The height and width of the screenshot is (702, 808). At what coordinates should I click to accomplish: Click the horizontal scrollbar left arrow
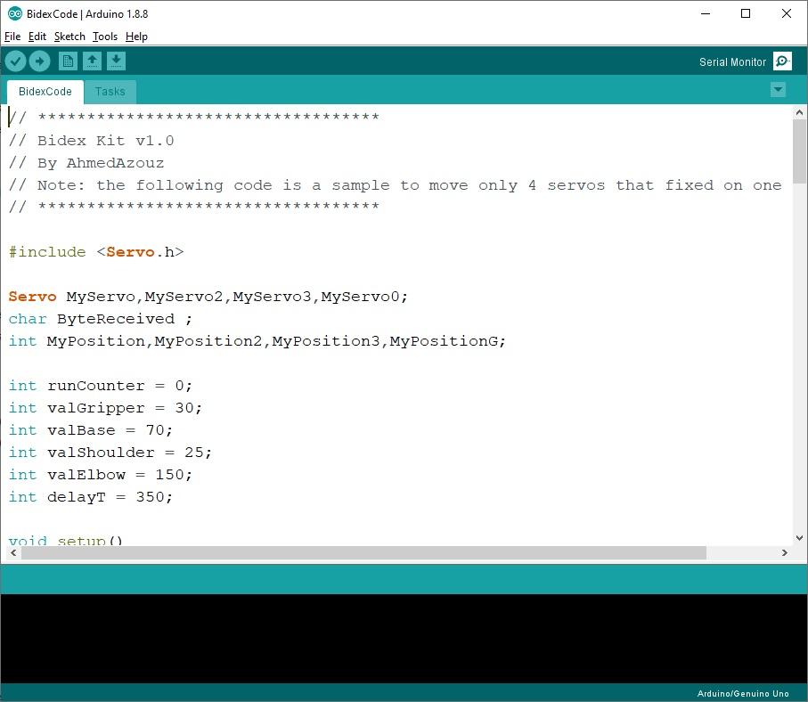(12, 552)
